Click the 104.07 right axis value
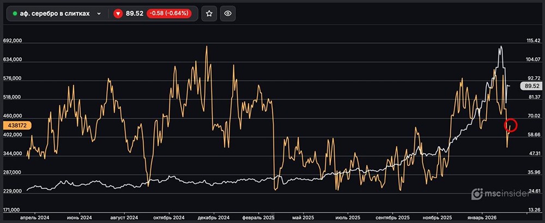This screenshot has width=545, height=223. tap(533, 59)
